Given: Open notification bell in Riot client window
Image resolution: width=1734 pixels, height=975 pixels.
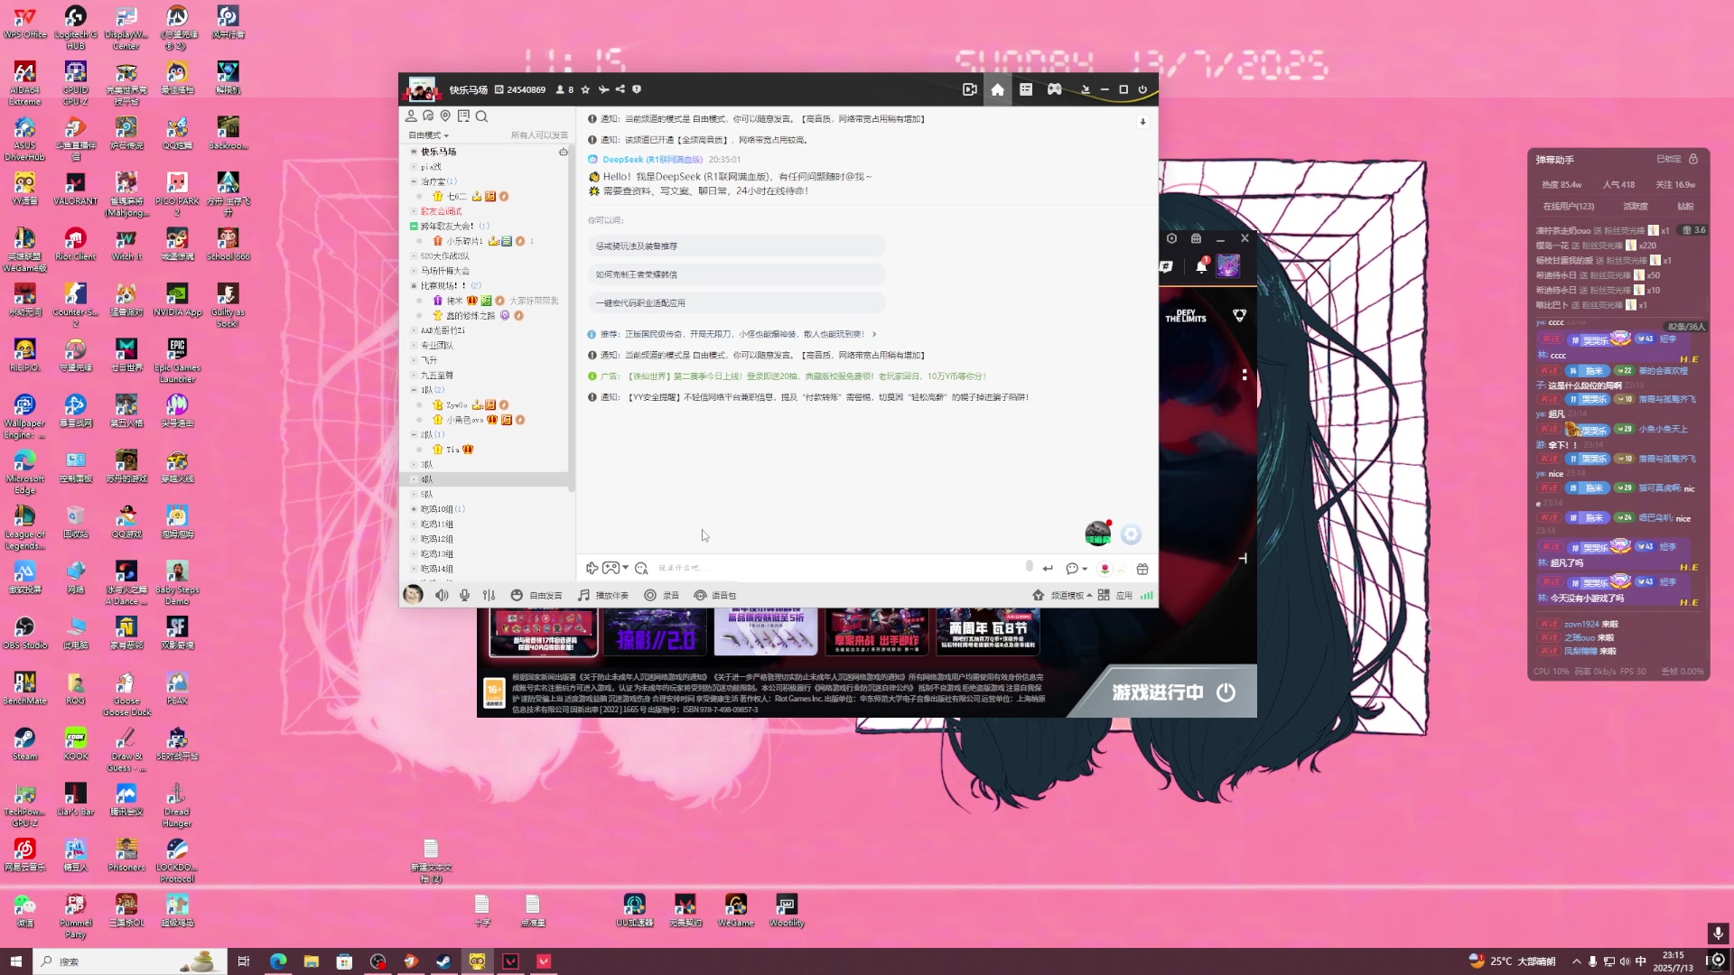Looking at the screenshot, I should (1201, 266).
